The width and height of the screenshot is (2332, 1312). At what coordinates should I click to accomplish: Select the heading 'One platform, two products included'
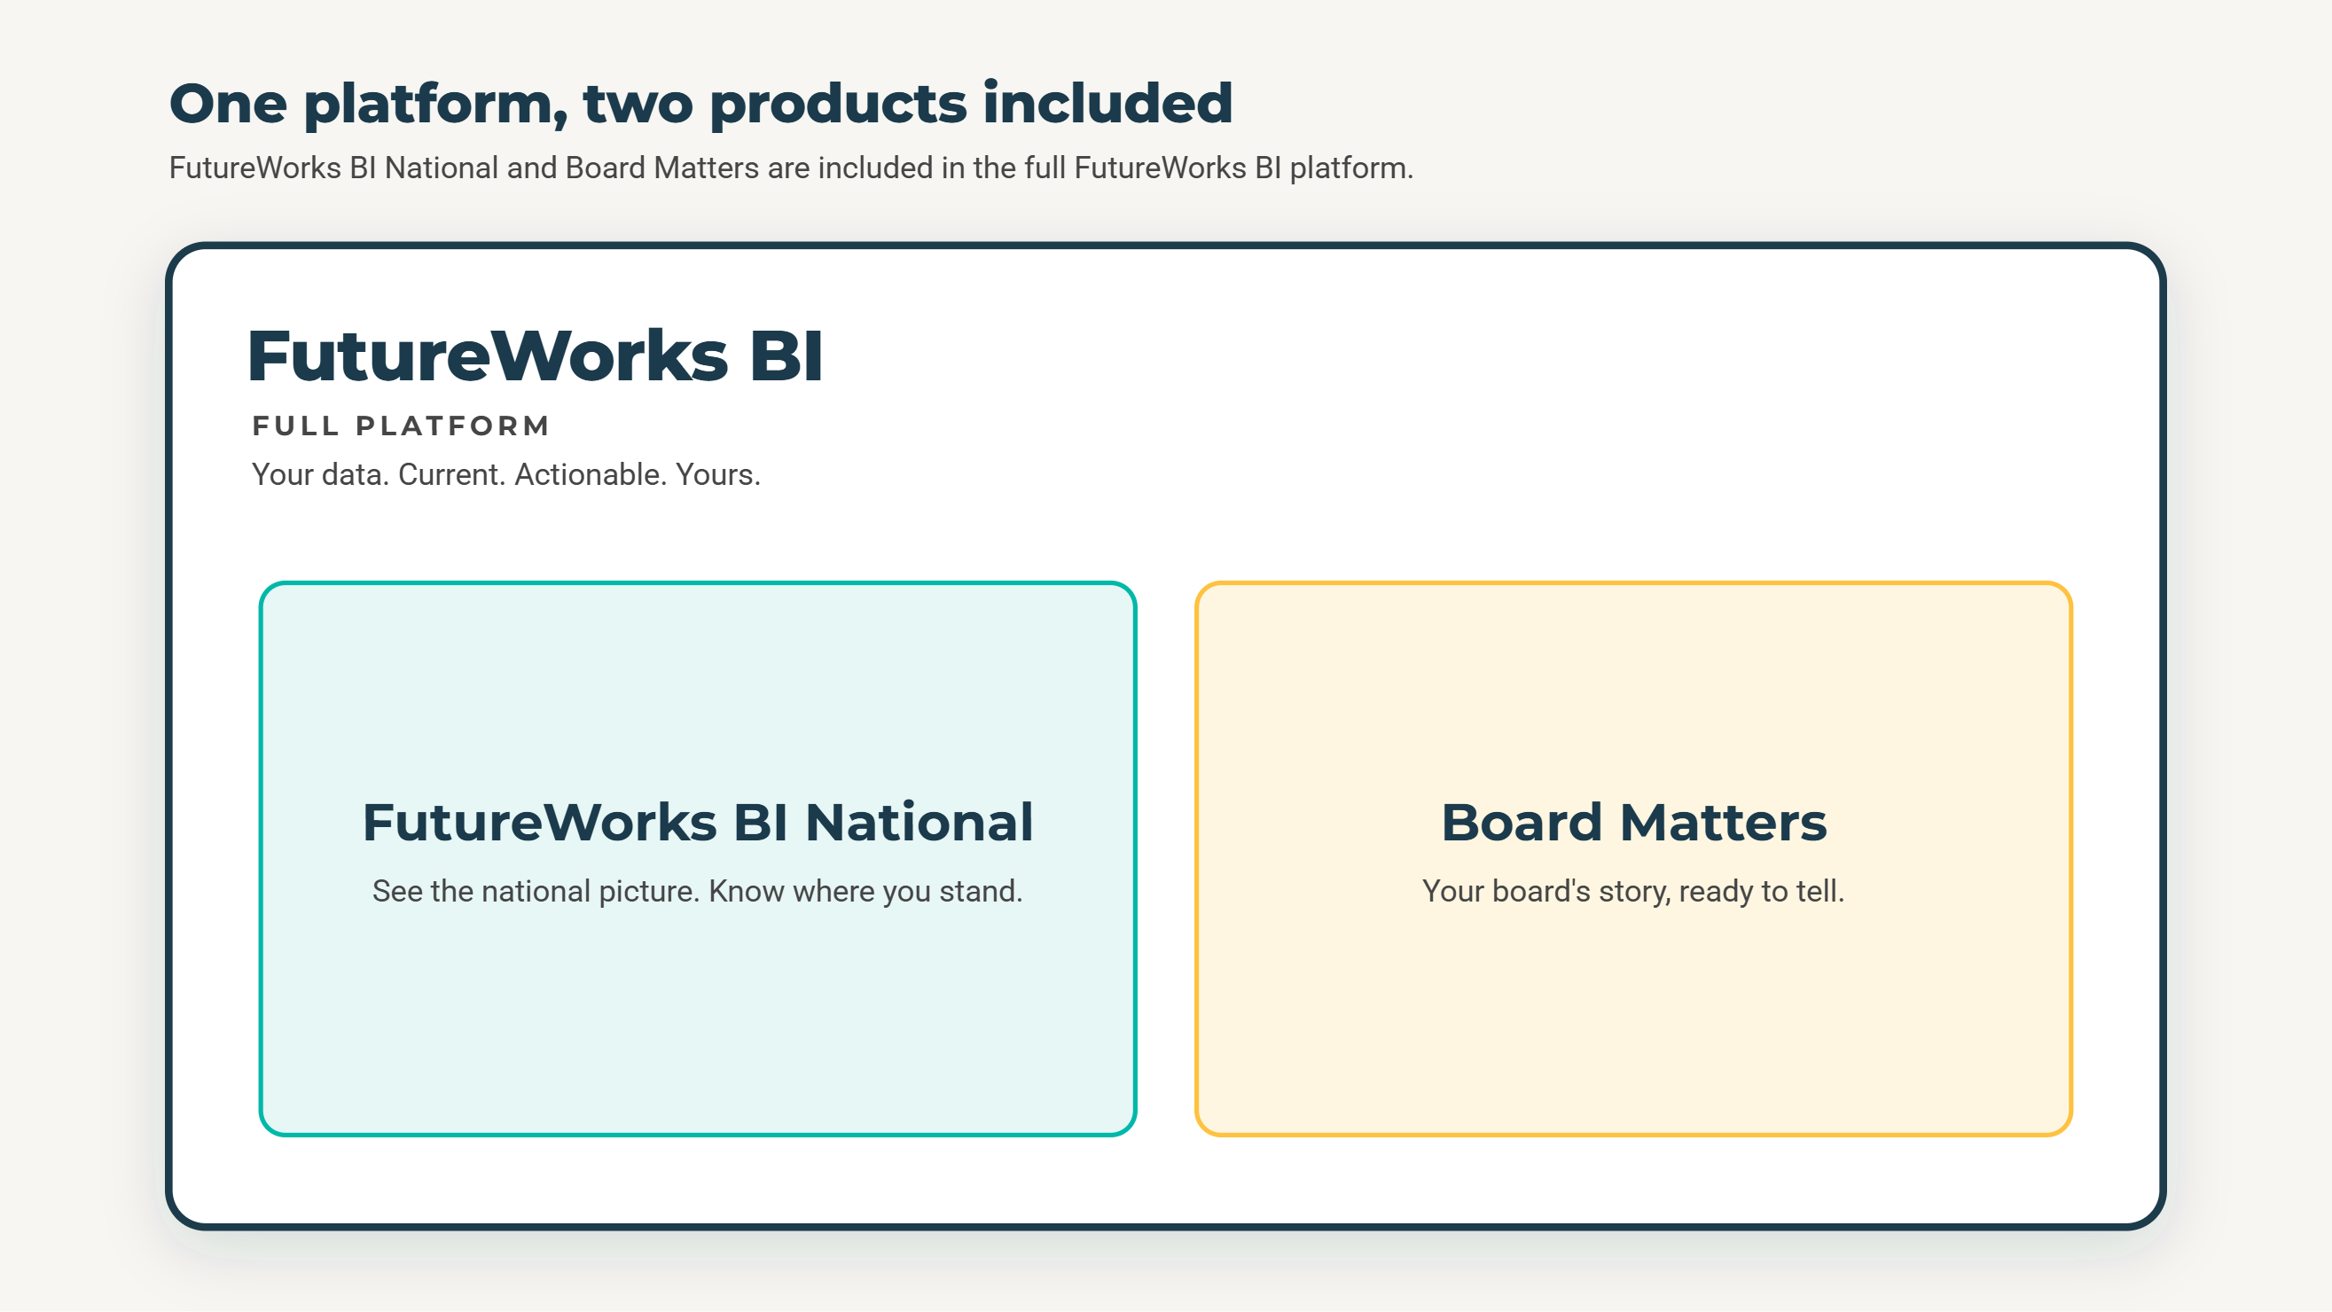[x=700, y=103]
